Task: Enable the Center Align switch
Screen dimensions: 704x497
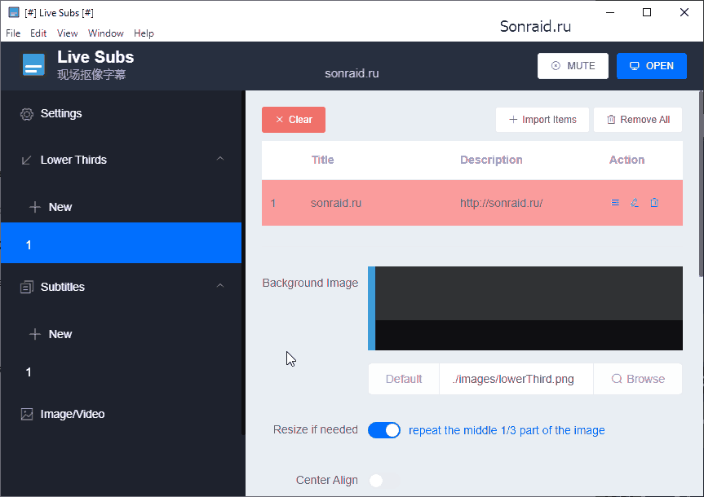Action: (x=384, y=481)
